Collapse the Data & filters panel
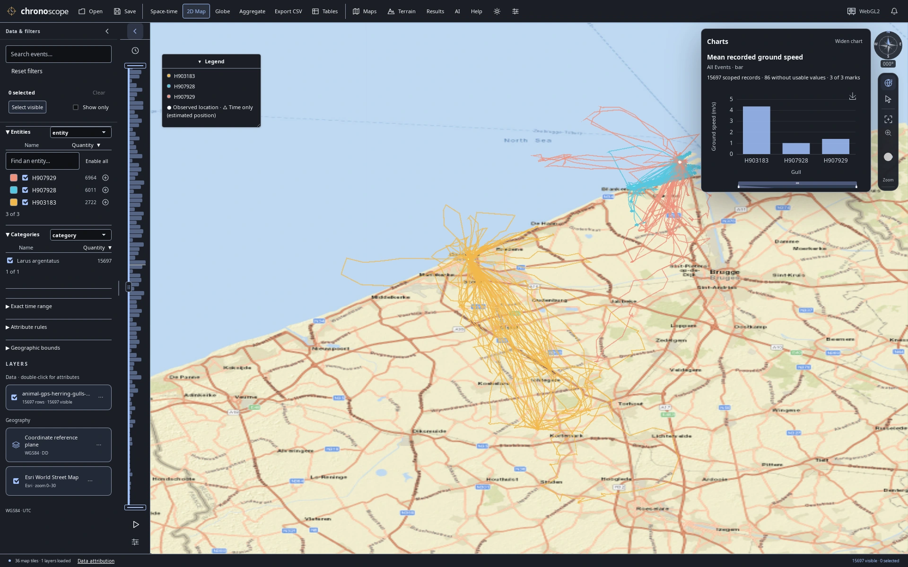The height and width of the screenshot is (567, 908). [x=107, y=31]
